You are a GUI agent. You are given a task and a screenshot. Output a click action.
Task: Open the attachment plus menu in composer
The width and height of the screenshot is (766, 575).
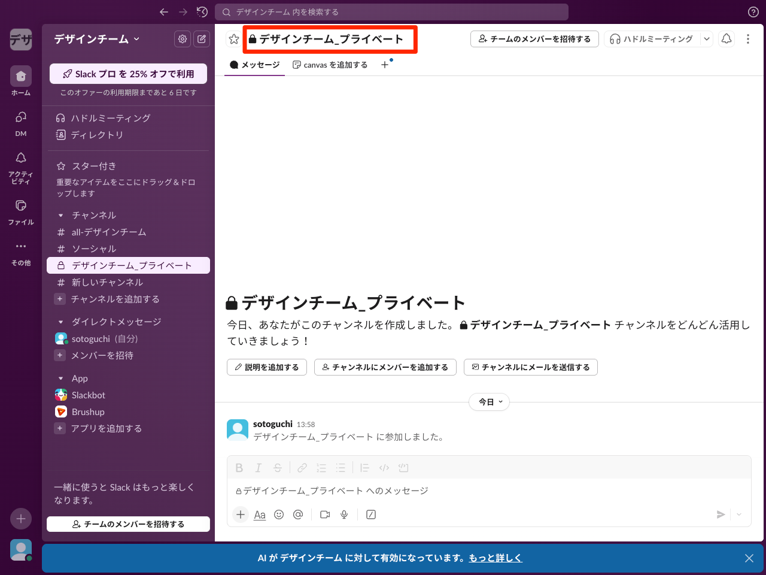240,514
